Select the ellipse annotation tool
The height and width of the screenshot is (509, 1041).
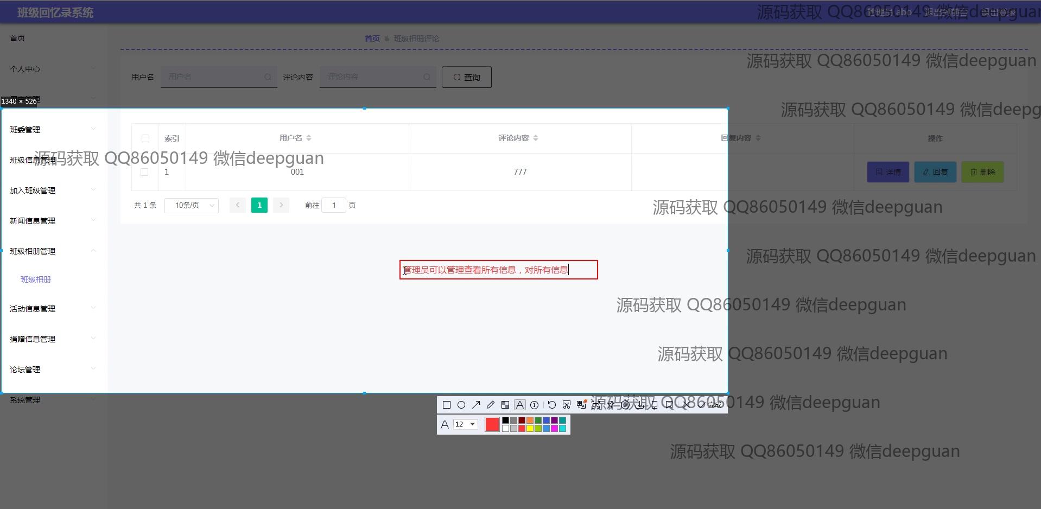(461, 405)
